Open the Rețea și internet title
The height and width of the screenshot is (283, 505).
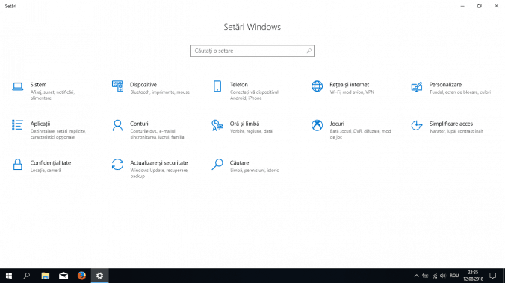click(x=349, y=84)
